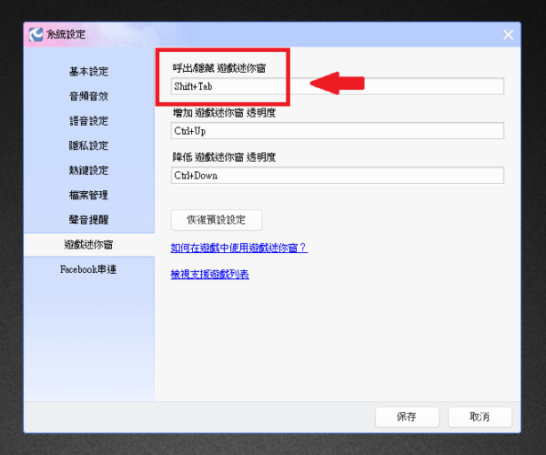The image size is (546, 455).
Task: Open the Facebook串連 tab
Action: (88, 269)
